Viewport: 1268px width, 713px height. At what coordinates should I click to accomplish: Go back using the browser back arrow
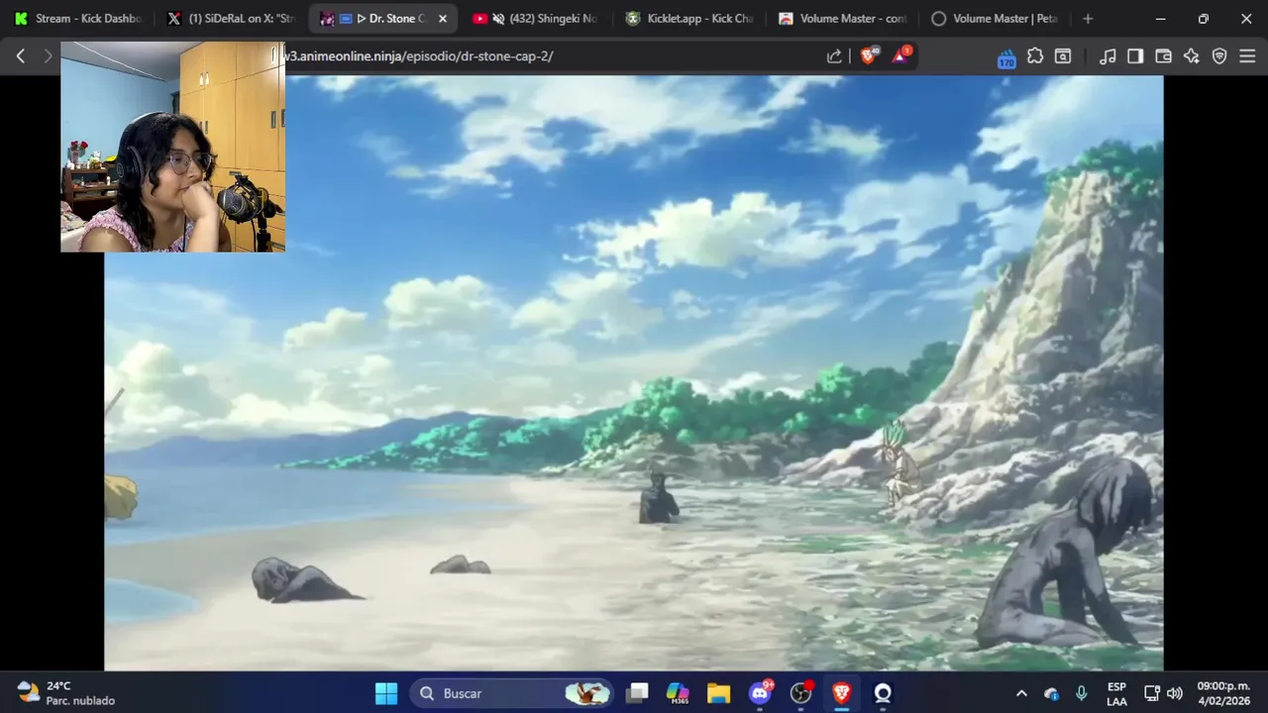tap(20, 56)
